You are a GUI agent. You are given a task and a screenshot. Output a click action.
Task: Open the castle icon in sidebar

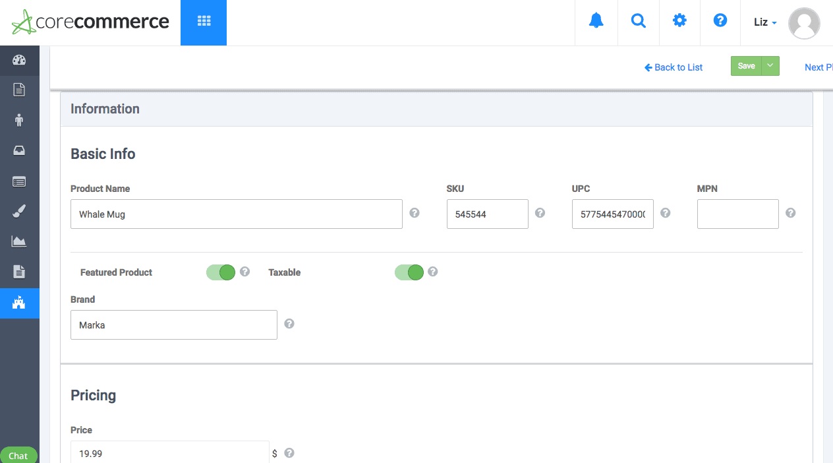click(x=19, y=303)
